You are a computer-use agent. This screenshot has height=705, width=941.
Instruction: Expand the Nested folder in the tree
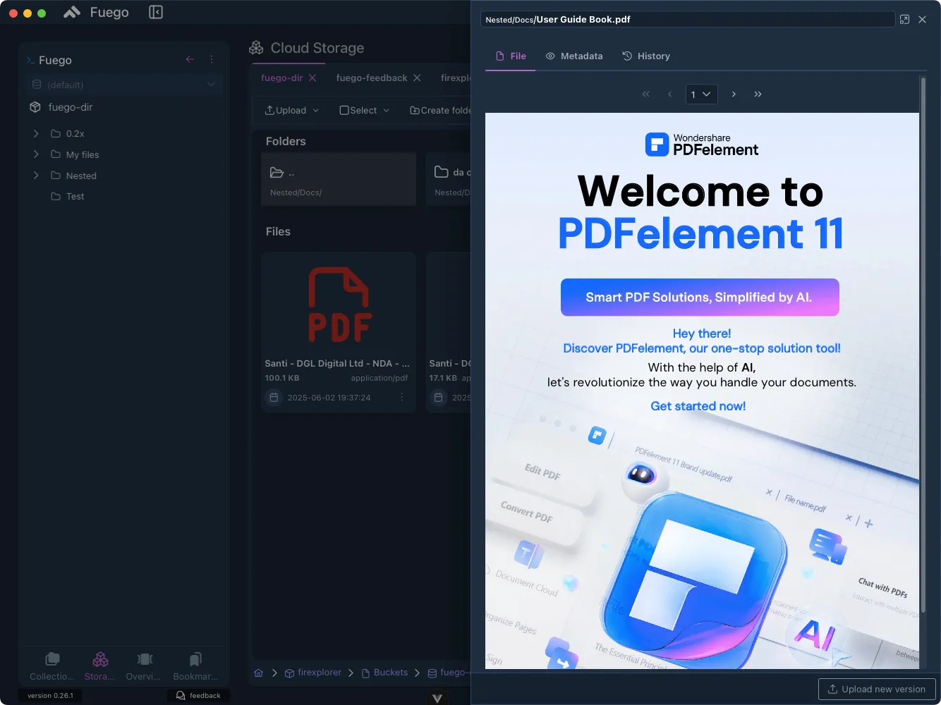[x=36, y=176]
